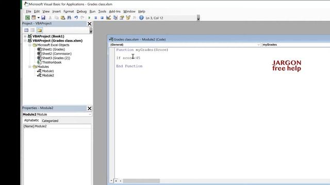Screen dimensions: 330x185
Task: Switch to the Categorized tab
Action: [x=50, y=121]
